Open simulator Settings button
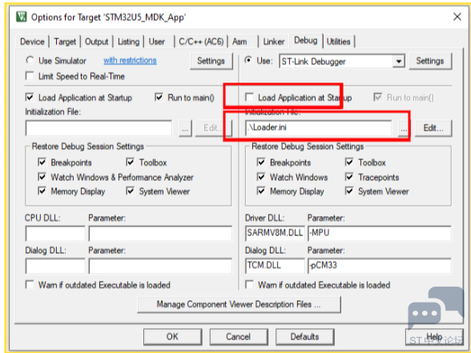 click(x=211, y=61)
